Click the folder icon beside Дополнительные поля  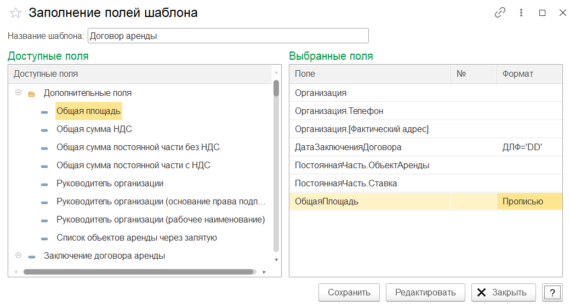pyautogui.click(x=32, y=94)
